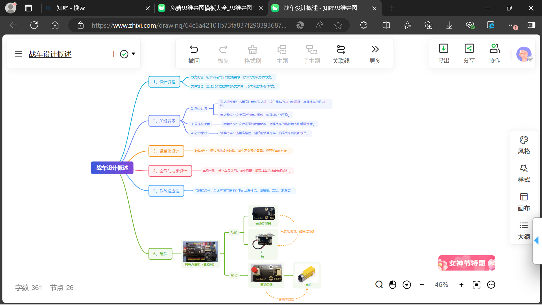The image size is (542, 305).
Task: Zoom in with the plus button
Action: (x=461, y=285)
